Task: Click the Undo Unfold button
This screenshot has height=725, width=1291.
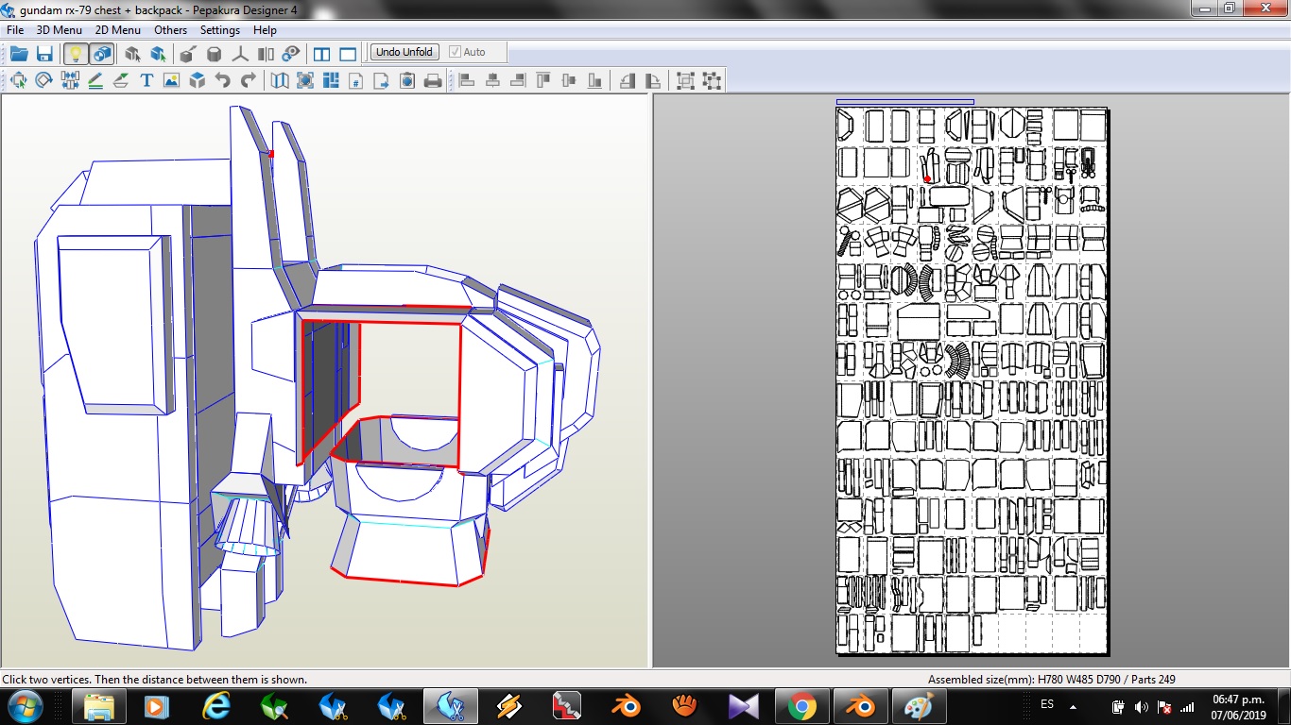Action: (405, 52)
